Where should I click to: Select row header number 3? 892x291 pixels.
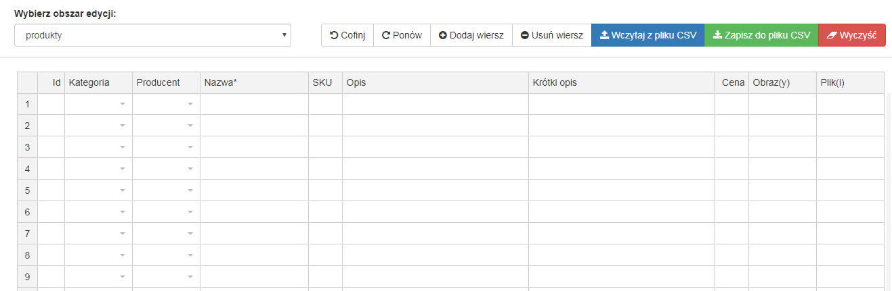tap(28, 147)
